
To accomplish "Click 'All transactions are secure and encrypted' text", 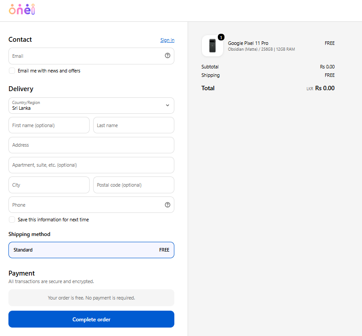I will 51,281.
